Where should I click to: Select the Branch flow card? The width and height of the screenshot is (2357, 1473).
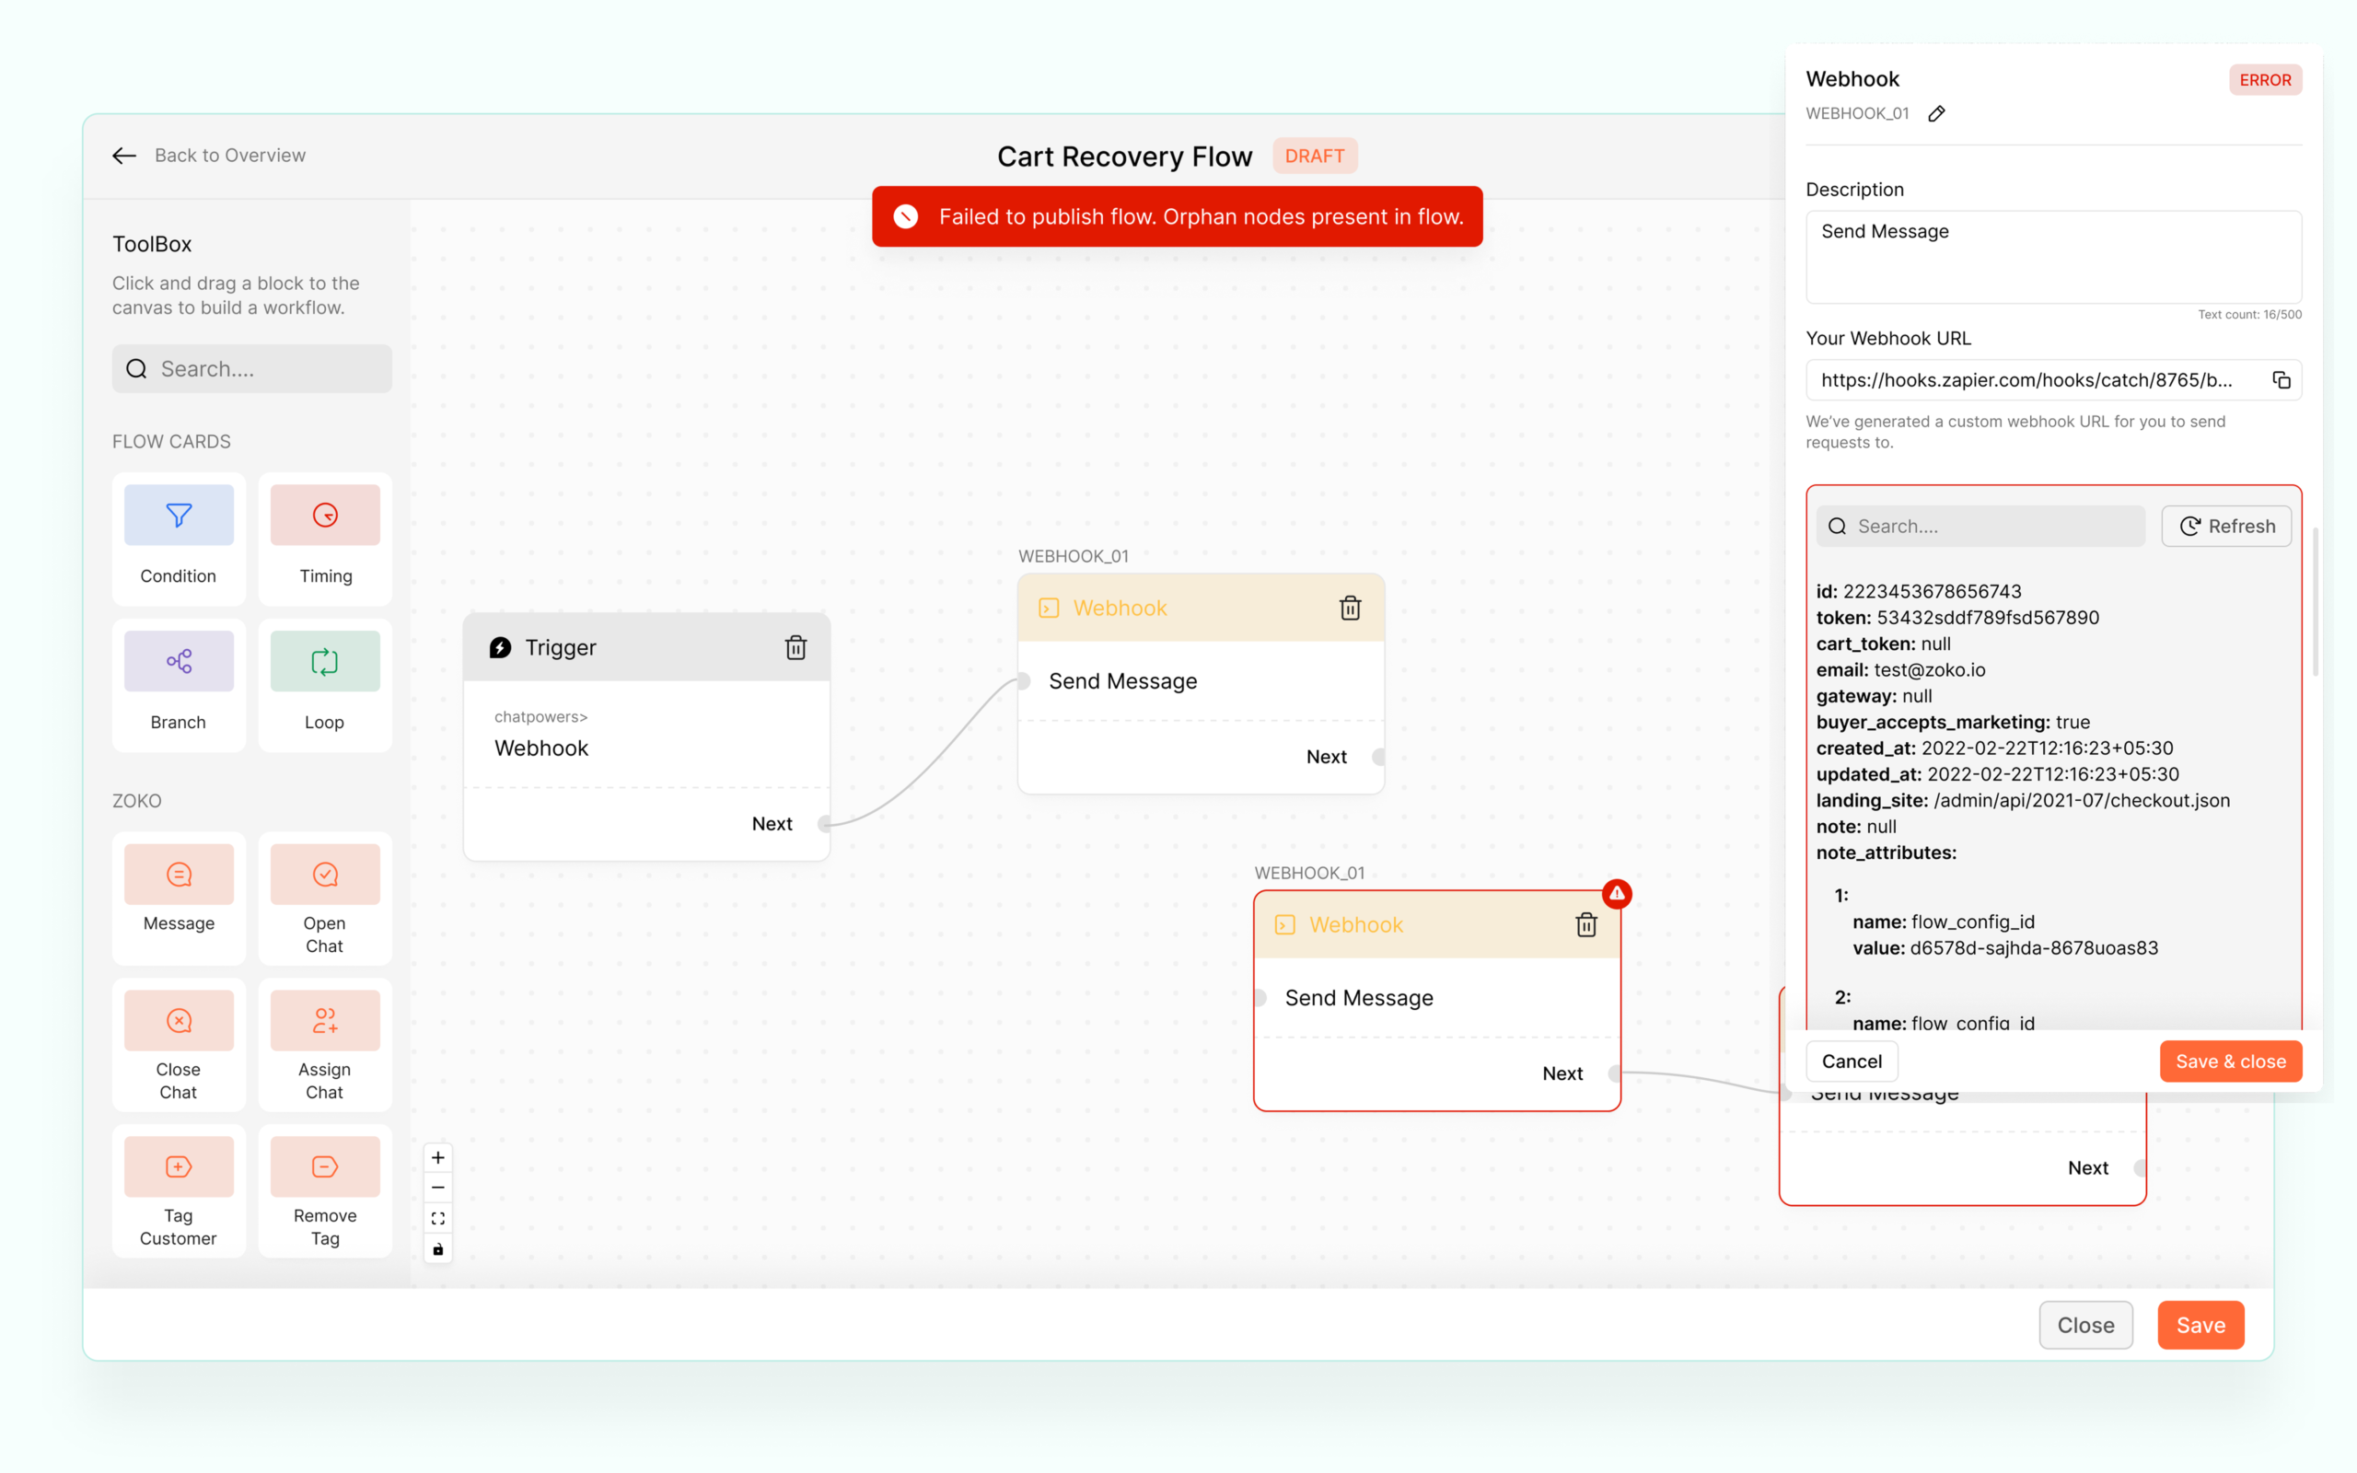pyautogui.click(x=179, y=684)
